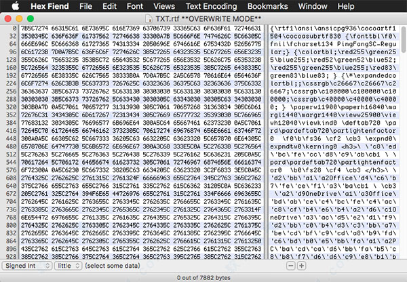Open the Signed Int data type dropdown
407x282 pixels.
click(27, 266)
